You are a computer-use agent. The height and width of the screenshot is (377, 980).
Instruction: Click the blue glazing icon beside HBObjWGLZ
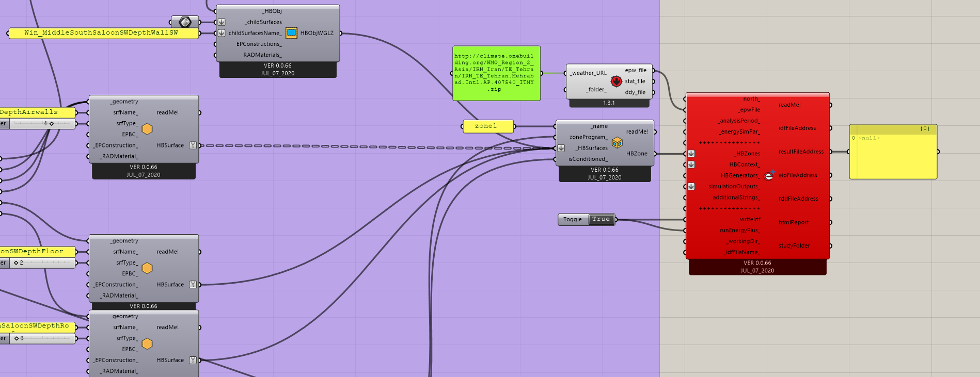291,33
